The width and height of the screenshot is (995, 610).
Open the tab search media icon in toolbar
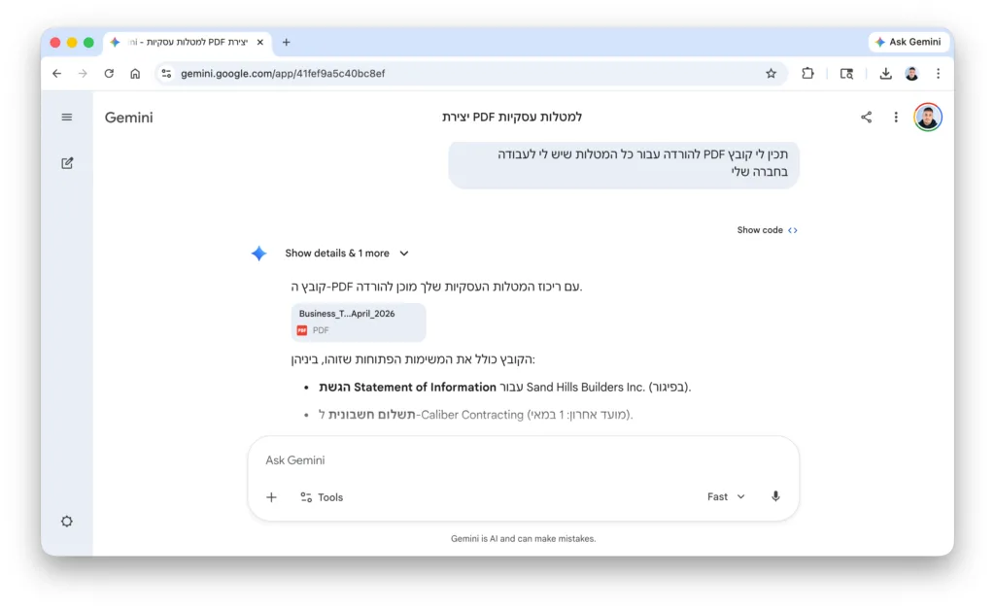tap(846, 74)
